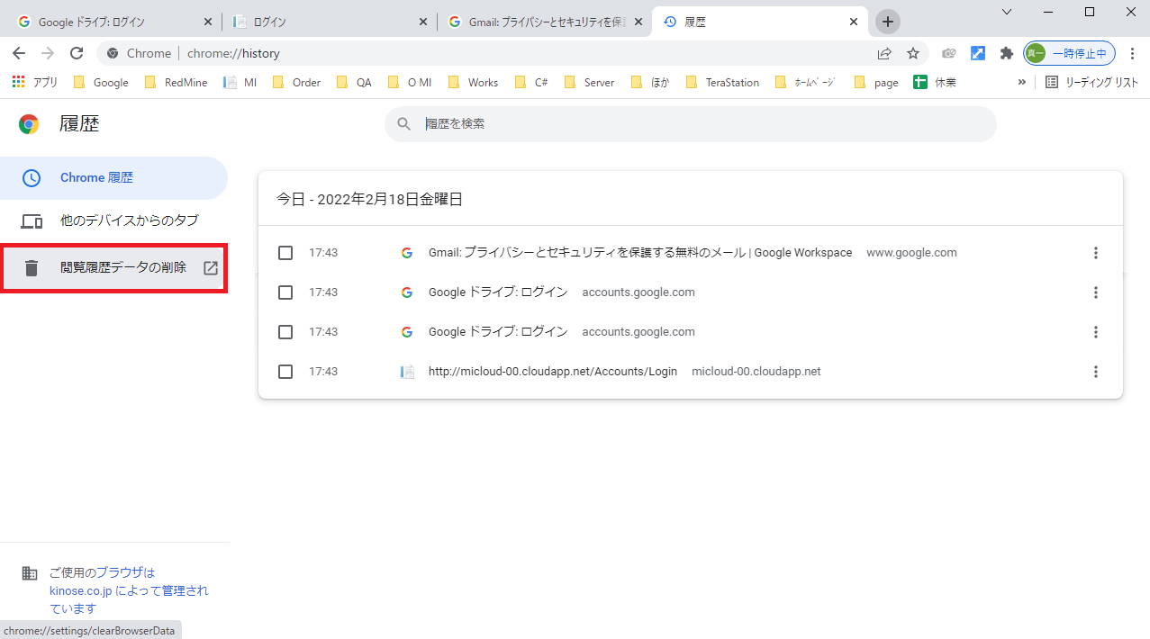Select checkbox for micloud-00.cloudapp.net entry
The height and width of the screenshot is (639, 1150).
pyautogui.click(x=285, y=372)
